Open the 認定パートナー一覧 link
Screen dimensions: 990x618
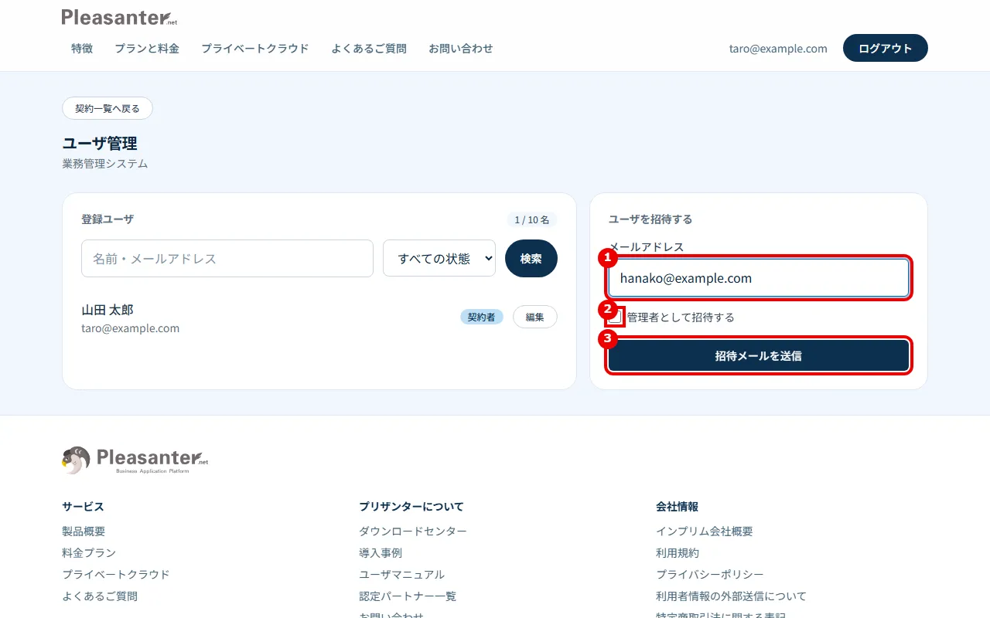[x=408, y=596]
